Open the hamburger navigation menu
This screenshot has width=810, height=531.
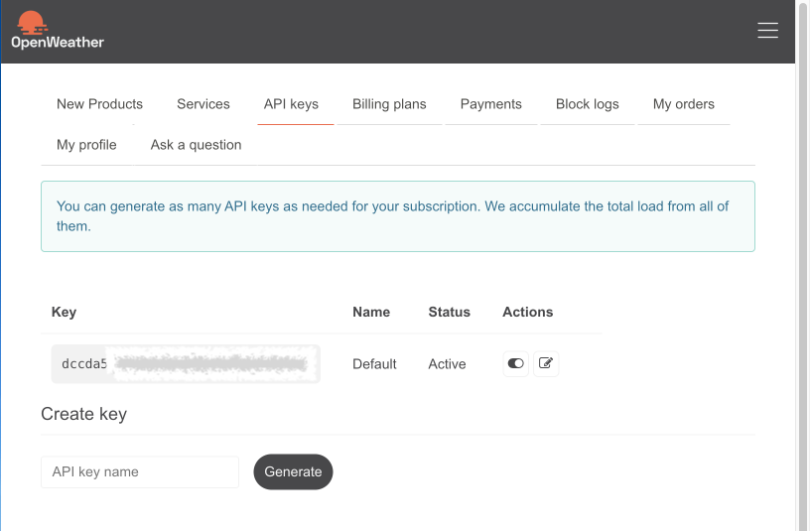pos(767,31)
